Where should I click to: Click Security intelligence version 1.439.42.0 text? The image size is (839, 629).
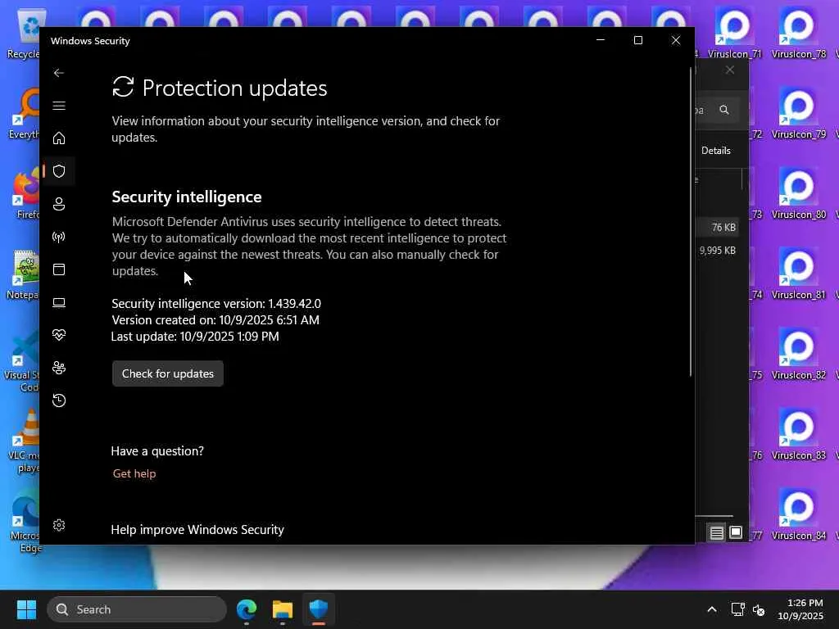coord(216,303)
